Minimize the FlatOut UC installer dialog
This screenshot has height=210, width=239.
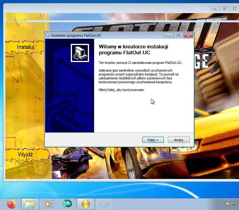tap(168, 35)
